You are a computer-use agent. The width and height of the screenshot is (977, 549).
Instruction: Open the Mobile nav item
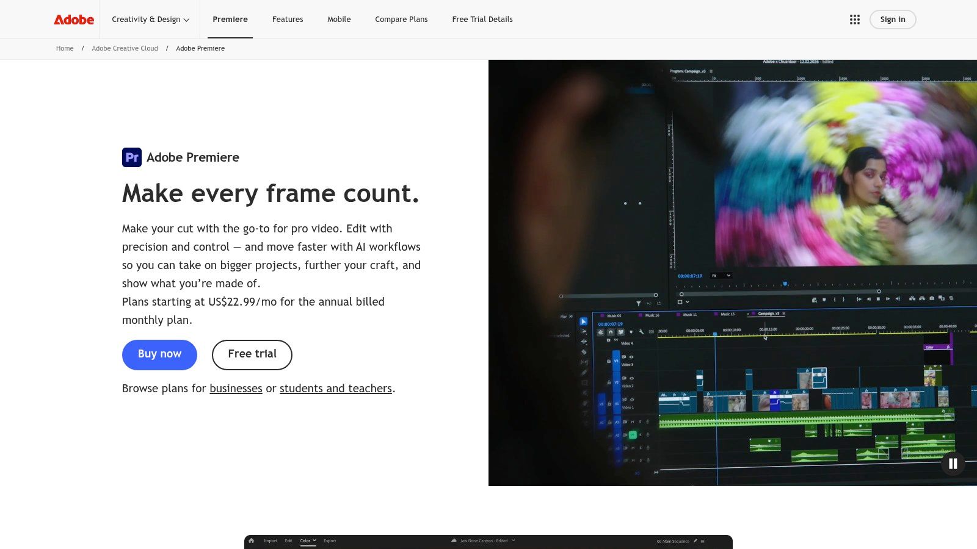339,20
